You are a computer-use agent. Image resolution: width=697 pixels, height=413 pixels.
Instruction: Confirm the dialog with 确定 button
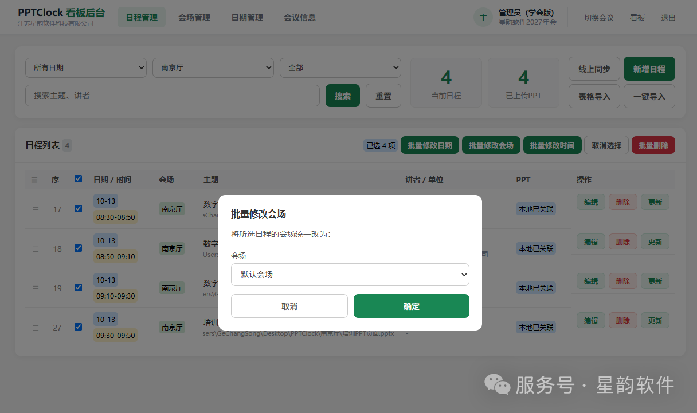(412, 306)
